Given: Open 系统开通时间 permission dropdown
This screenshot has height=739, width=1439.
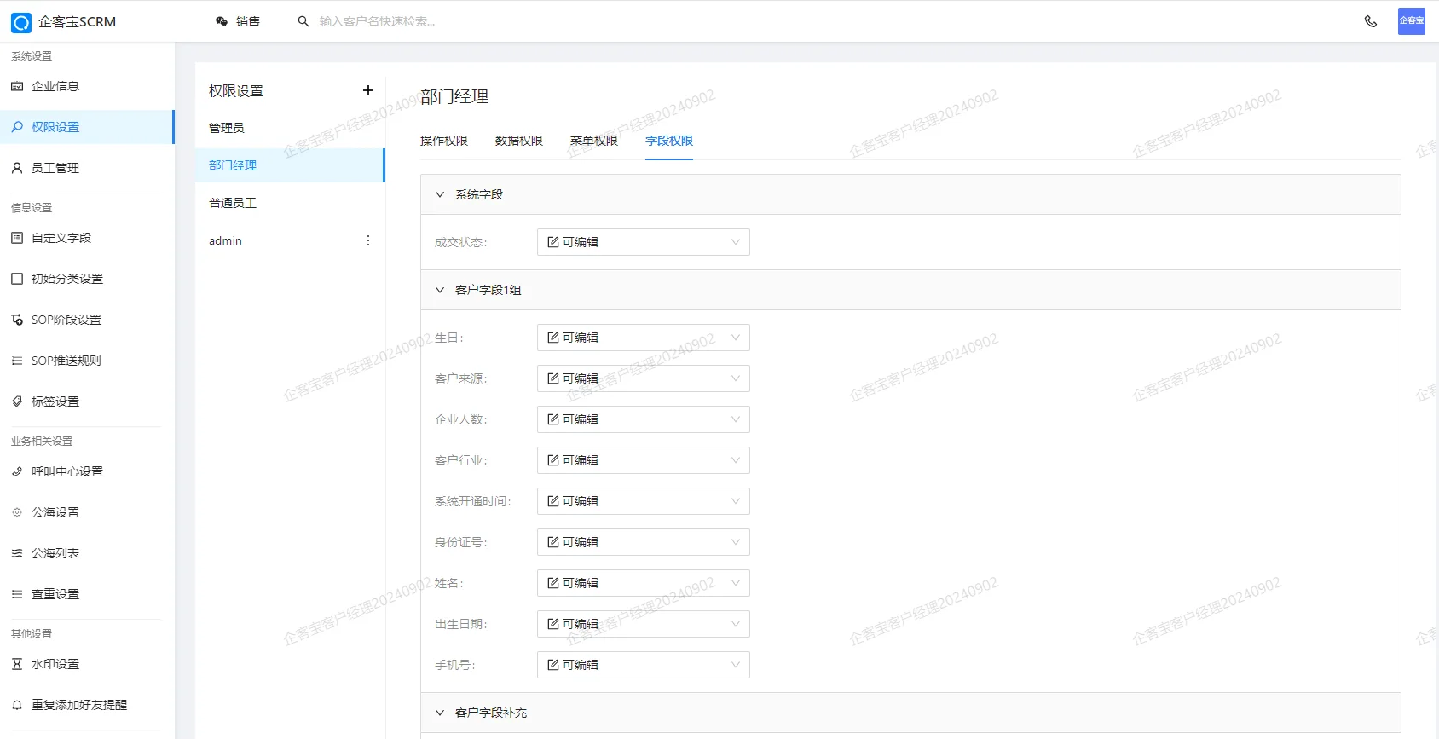Looking at the screenshot, I should [644, 501].
